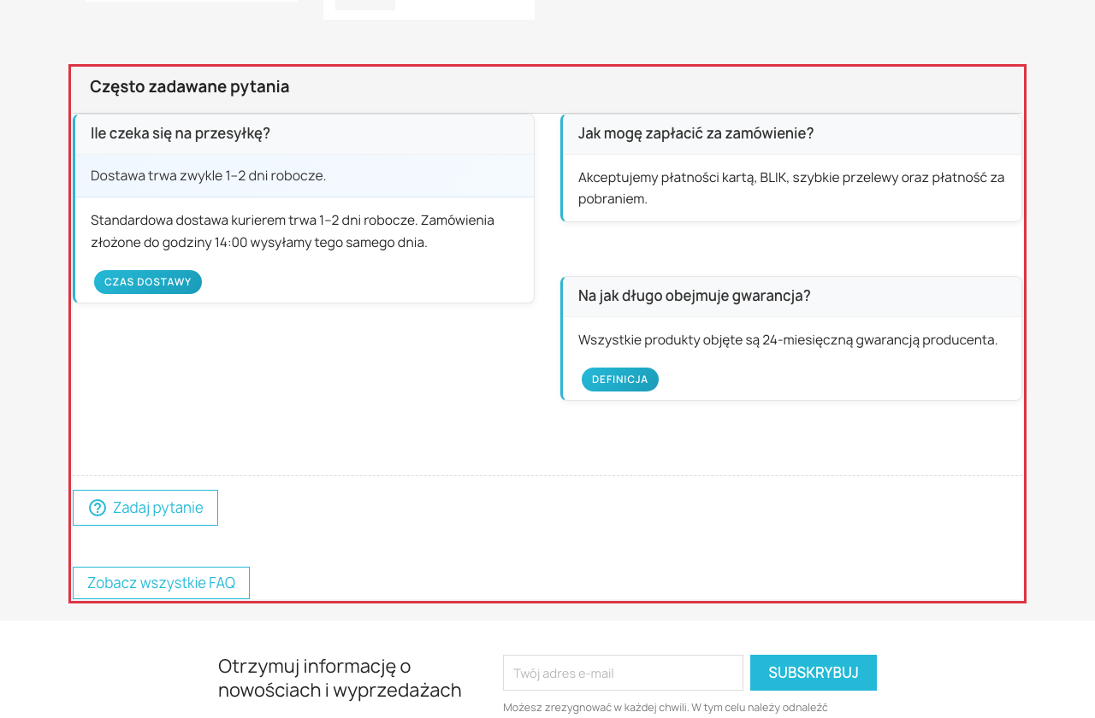This screenshot has width=1095, height=718.
Task: Expand 'Jak mogę zapłacić za zamówienie?' question
Action: (x=792, y=133)
